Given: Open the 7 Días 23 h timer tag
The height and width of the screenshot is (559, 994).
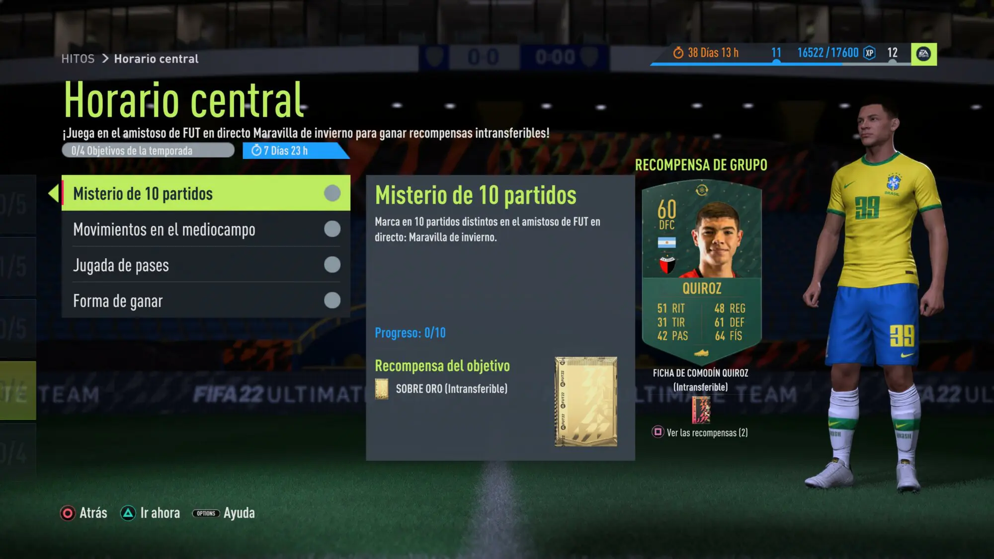Looking at the screenshot, I should point(295,151).
